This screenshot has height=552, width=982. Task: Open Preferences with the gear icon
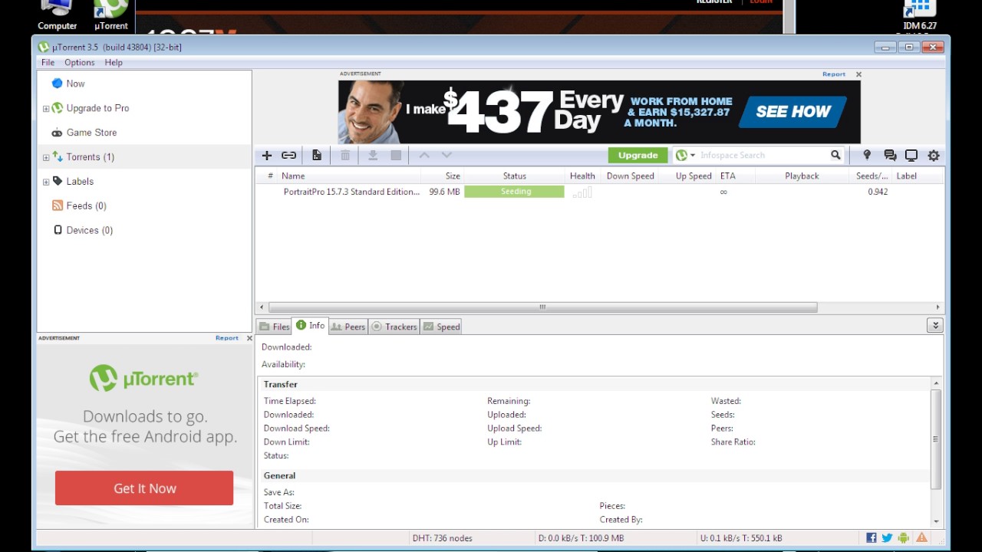click(x=934, y=156)
